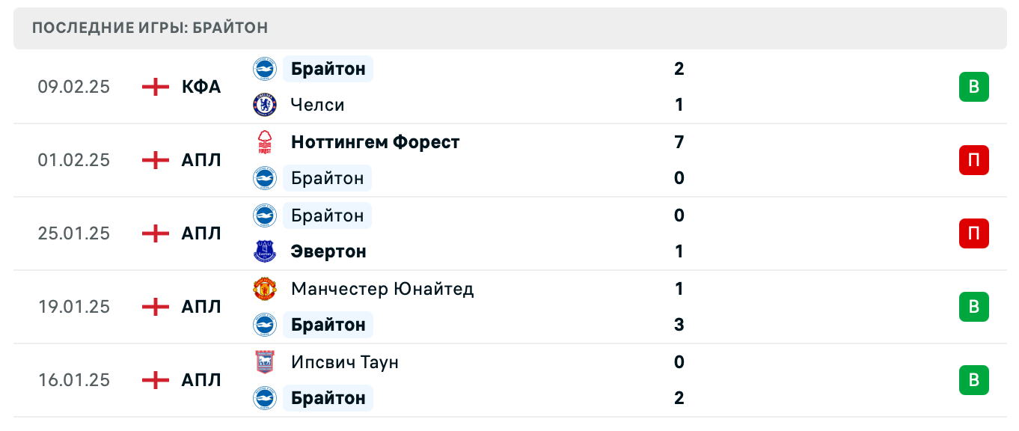
Task: Open the АПЛ league page from 19.01.25 row
Action: 201,307
